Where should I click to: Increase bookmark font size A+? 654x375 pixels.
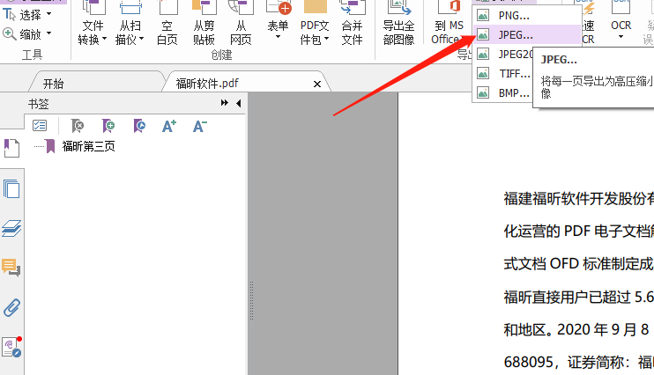tap(169, 126)
